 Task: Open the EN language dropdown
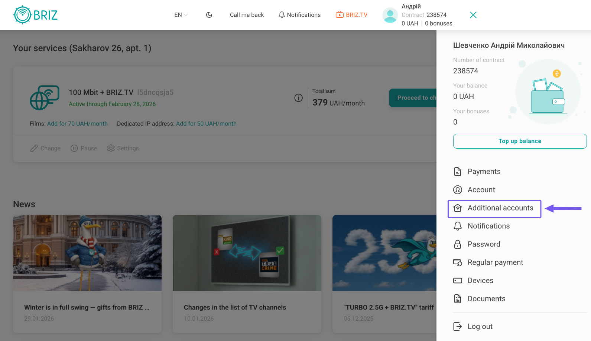[181, 15]
